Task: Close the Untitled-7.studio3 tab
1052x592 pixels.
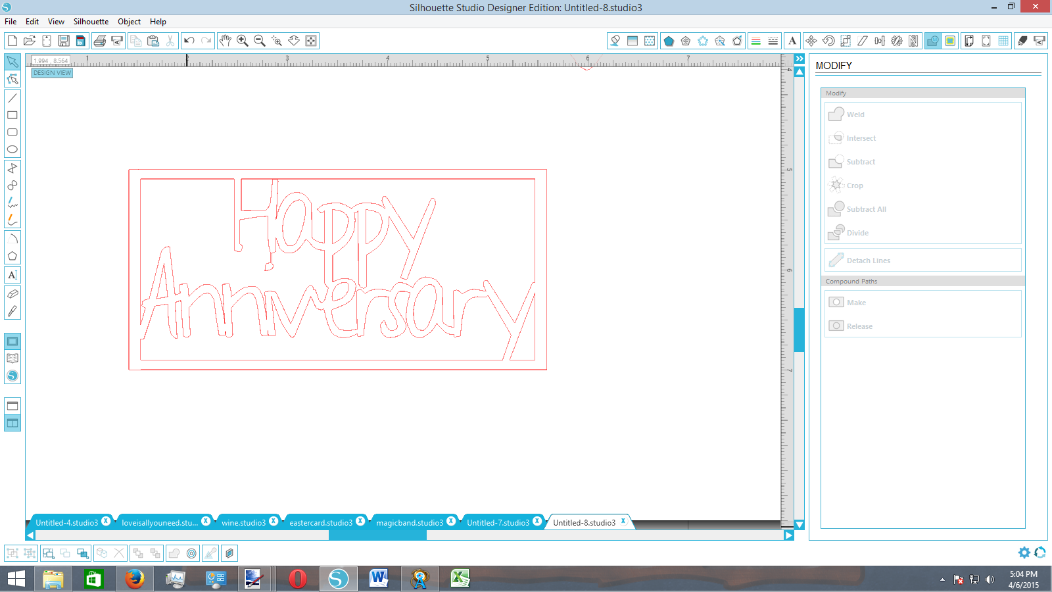Action: pyautogui.click(x=537, y=521)
